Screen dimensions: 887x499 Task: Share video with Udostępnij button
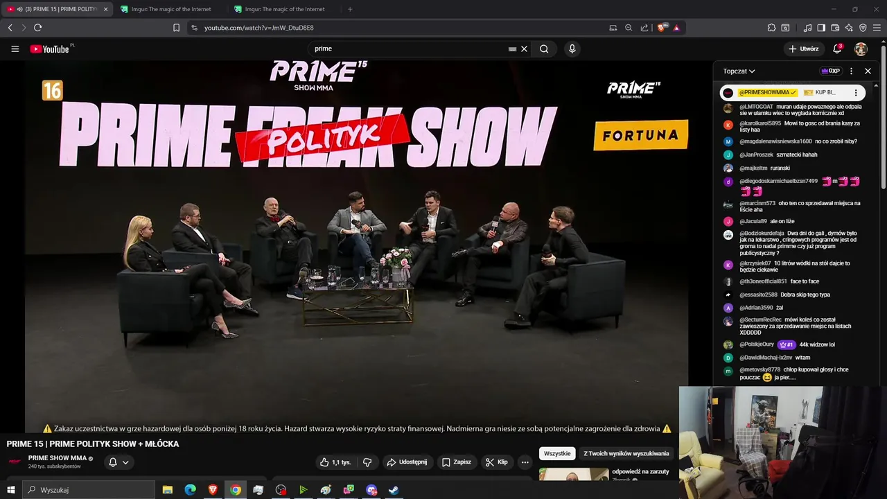tap(407, 462)
